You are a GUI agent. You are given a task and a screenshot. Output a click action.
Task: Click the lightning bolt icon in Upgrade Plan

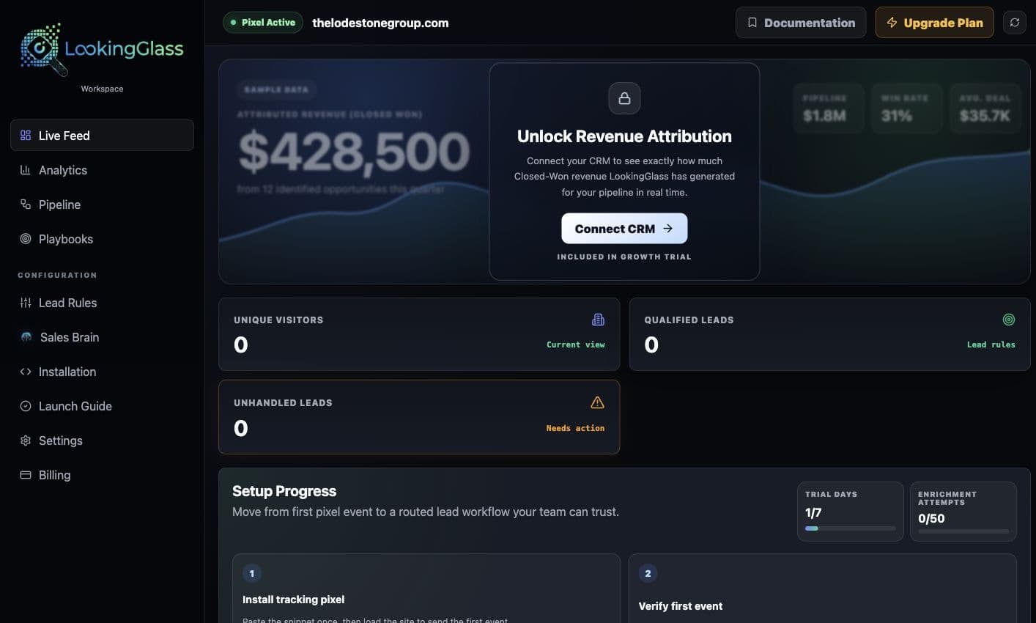(x=892, y=23)
